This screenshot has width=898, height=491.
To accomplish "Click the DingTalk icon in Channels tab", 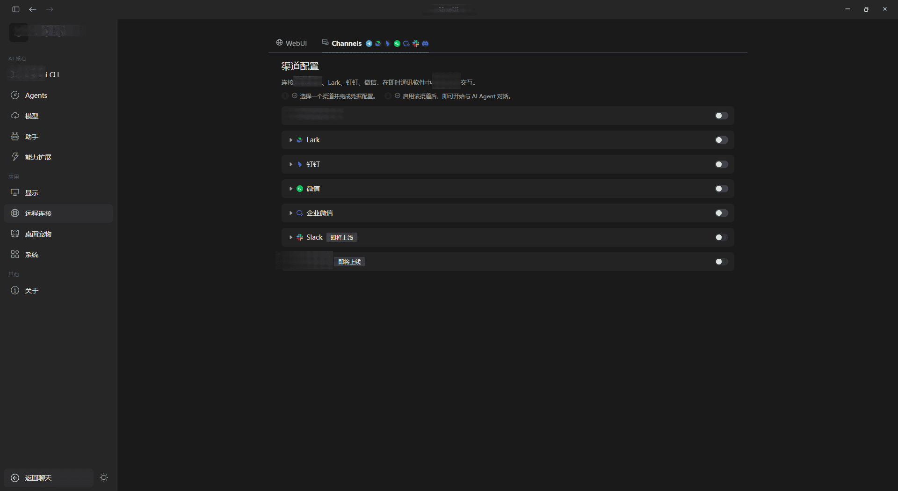I will pos(388,44).
